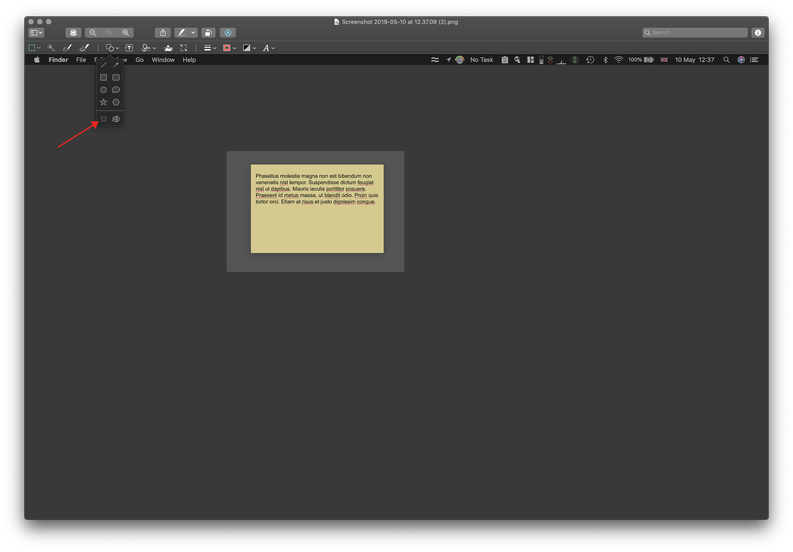
Task: Click the window title "Screenshot 2019-05-10 at 12.37.09 (2).png"
Action: coord(400,22)
